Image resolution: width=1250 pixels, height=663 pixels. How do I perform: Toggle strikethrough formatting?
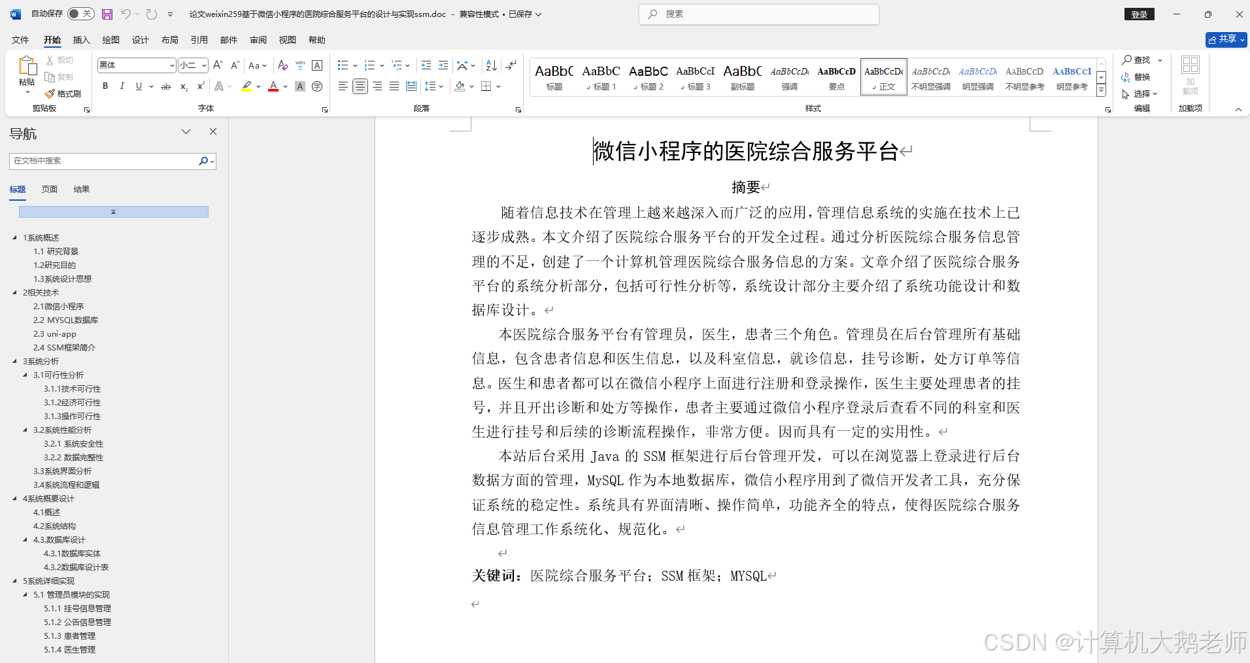pos(166,86)
